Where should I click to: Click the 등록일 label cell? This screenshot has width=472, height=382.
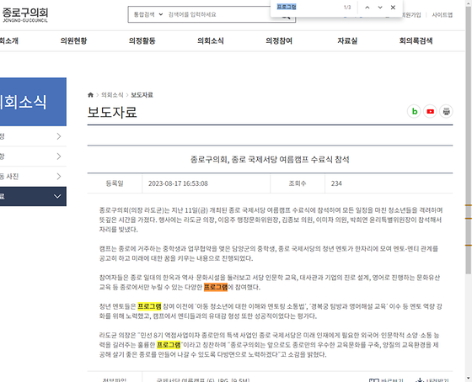point(115,183)
